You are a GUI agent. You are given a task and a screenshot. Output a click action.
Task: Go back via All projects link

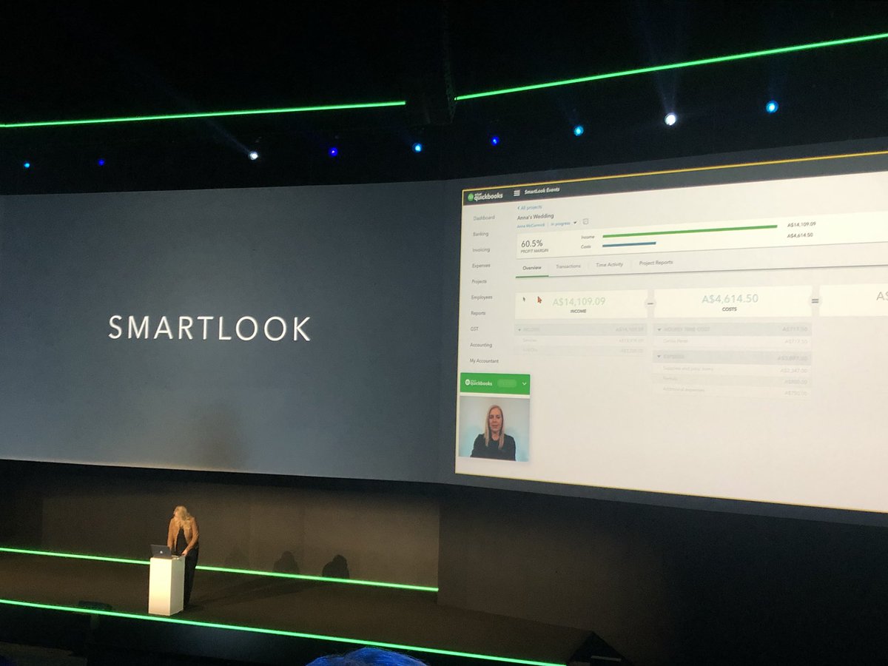pos(530,208)
